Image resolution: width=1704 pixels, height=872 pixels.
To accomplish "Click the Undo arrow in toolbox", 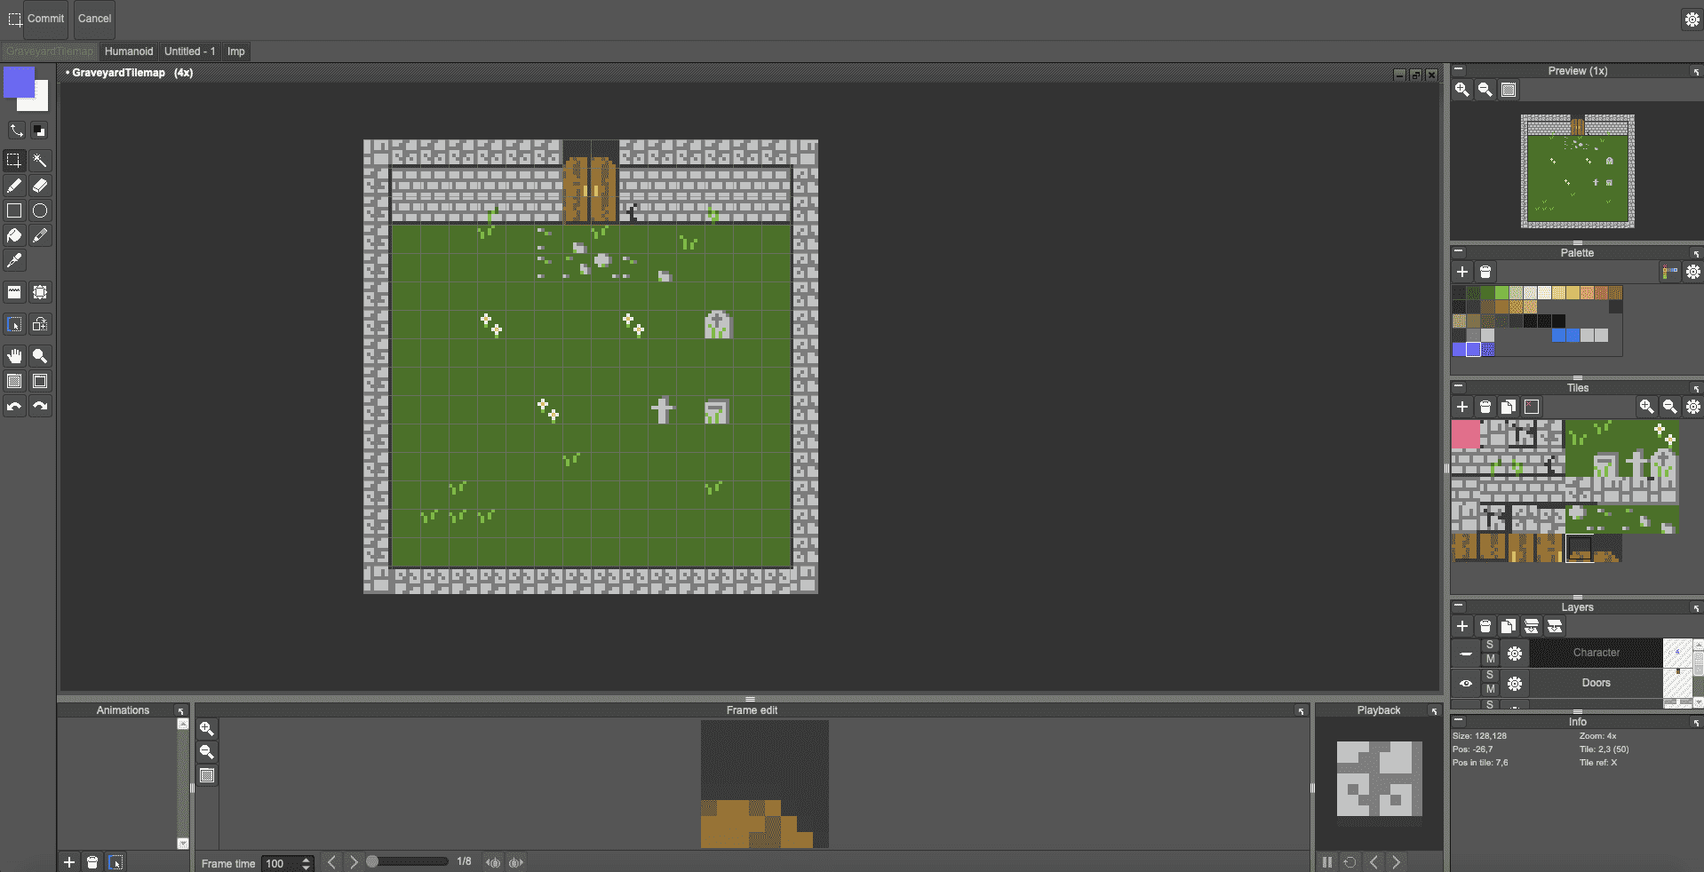I will [14, 406].
